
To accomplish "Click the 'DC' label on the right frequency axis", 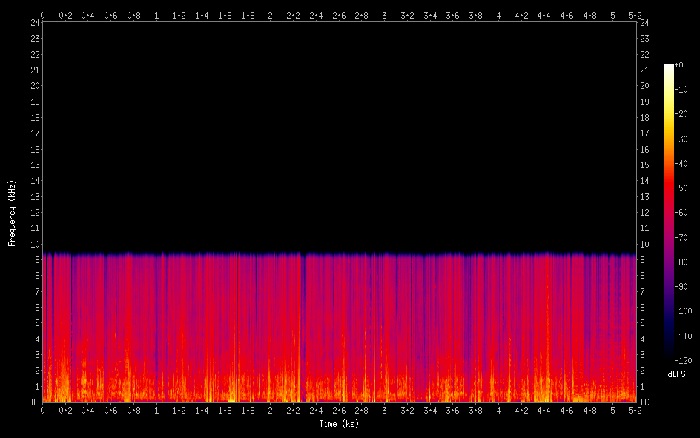I will point(644,402).
